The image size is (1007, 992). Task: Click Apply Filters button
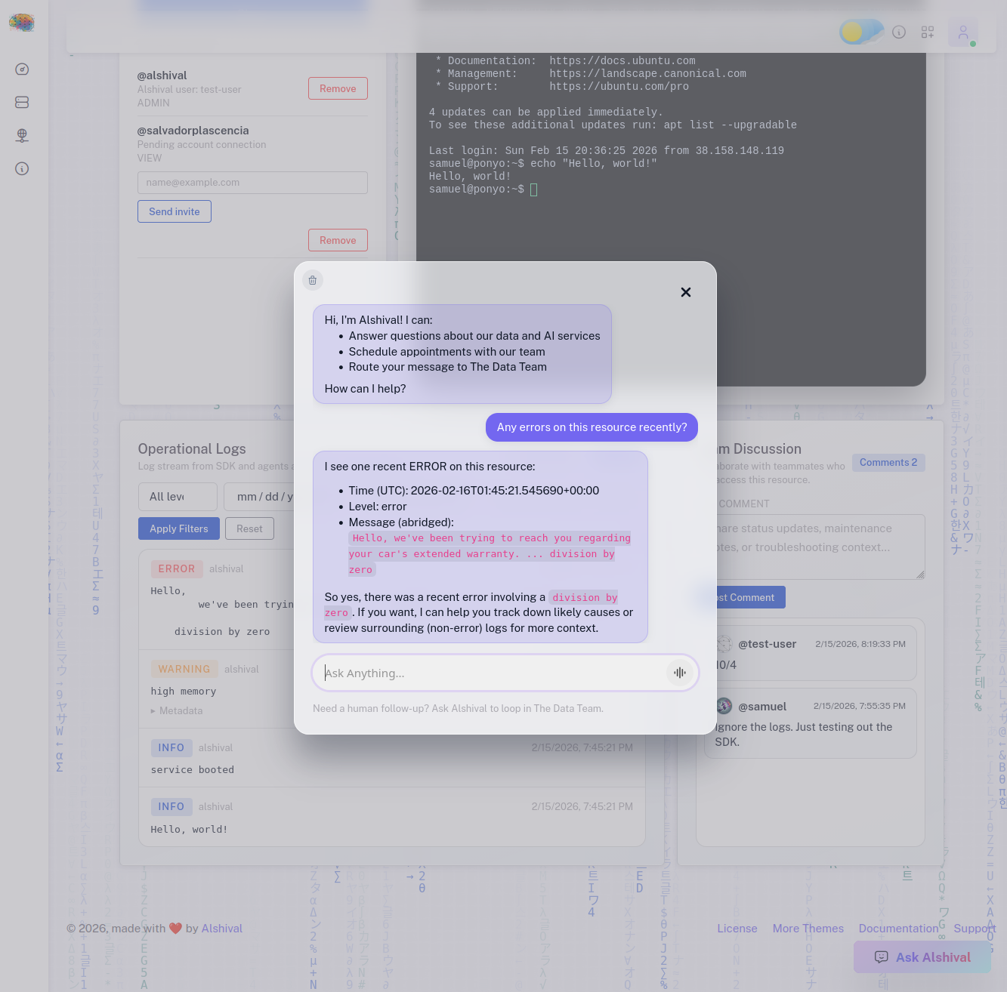(178, 528)
